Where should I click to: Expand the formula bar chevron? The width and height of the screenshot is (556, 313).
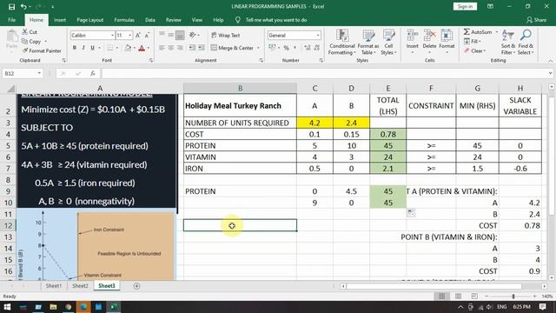(x=550, y=73)
